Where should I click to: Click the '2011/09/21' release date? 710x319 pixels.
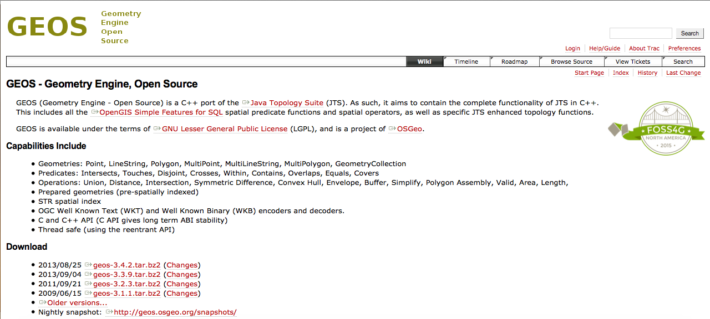[x=60, y=284]
